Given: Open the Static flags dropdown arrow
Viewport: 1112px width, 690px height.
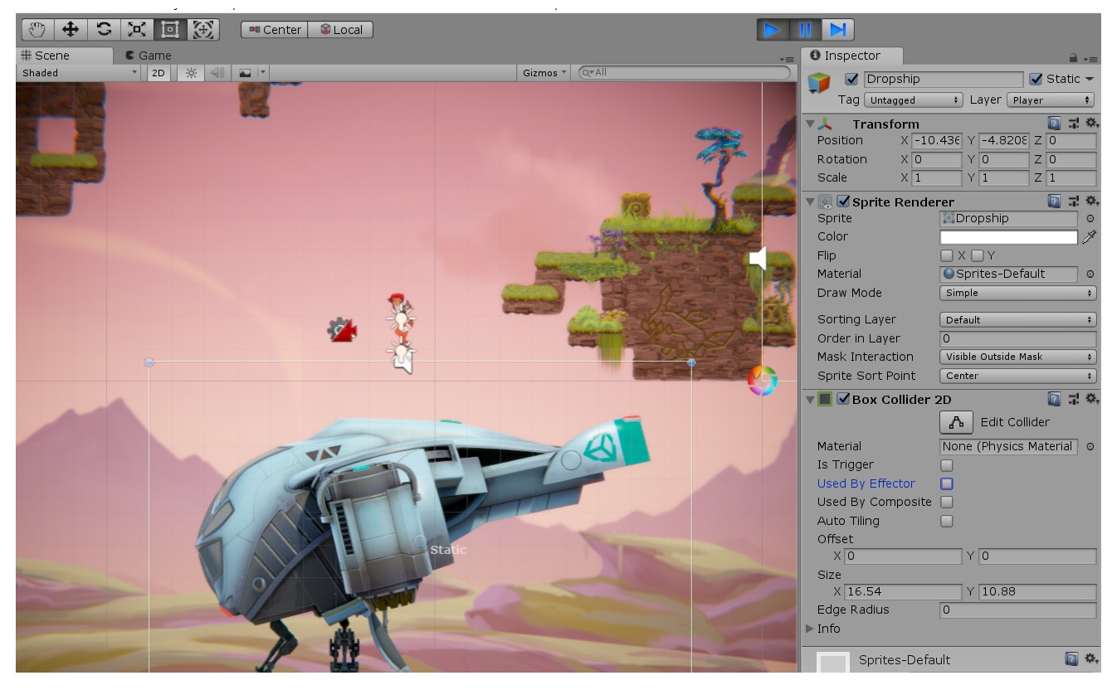Looking at the screenshot, I should tap(1089, 80).
